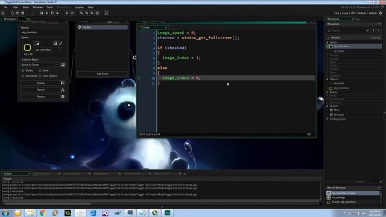The width and height of the screenshot is (386, 217).
Task: Edit sprite icon next to pencil
Action: (x=55, y=43)
